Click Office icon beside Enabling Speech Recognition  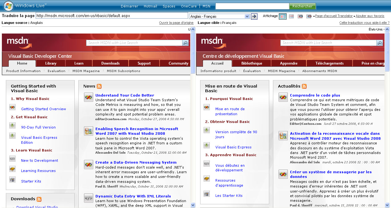[89, 131]
